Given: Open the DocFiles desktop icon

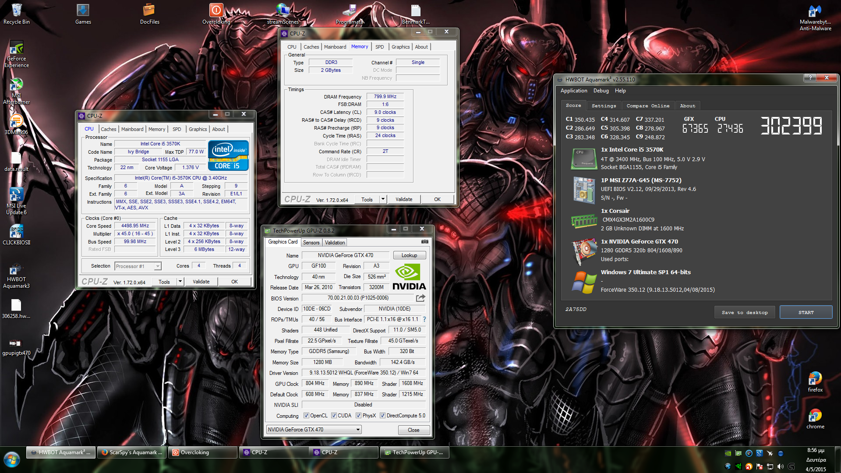Looking at the screenshot, I should [149, 14].
